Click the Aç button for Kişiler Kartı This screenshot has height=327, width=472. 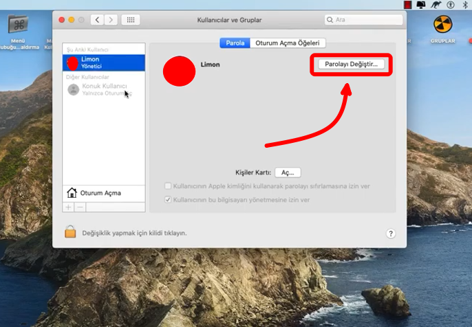click(x=288, y=172)
